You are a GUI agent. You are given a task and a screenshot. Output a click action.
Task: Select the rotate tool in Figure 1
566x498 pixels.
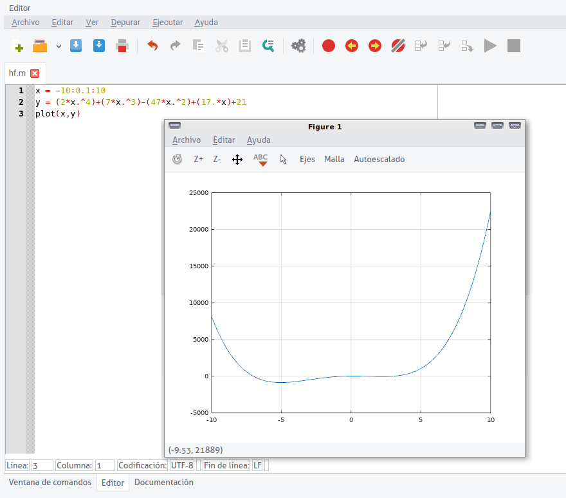pos(176,159)
